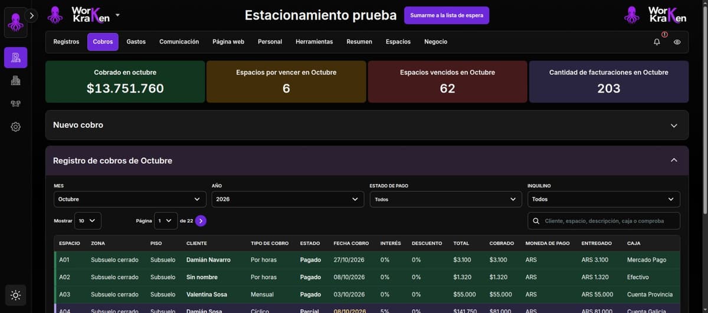Open the gym dumbbell icon in the sidebar
The image size is (708, 313).
(x=15, y=104)
